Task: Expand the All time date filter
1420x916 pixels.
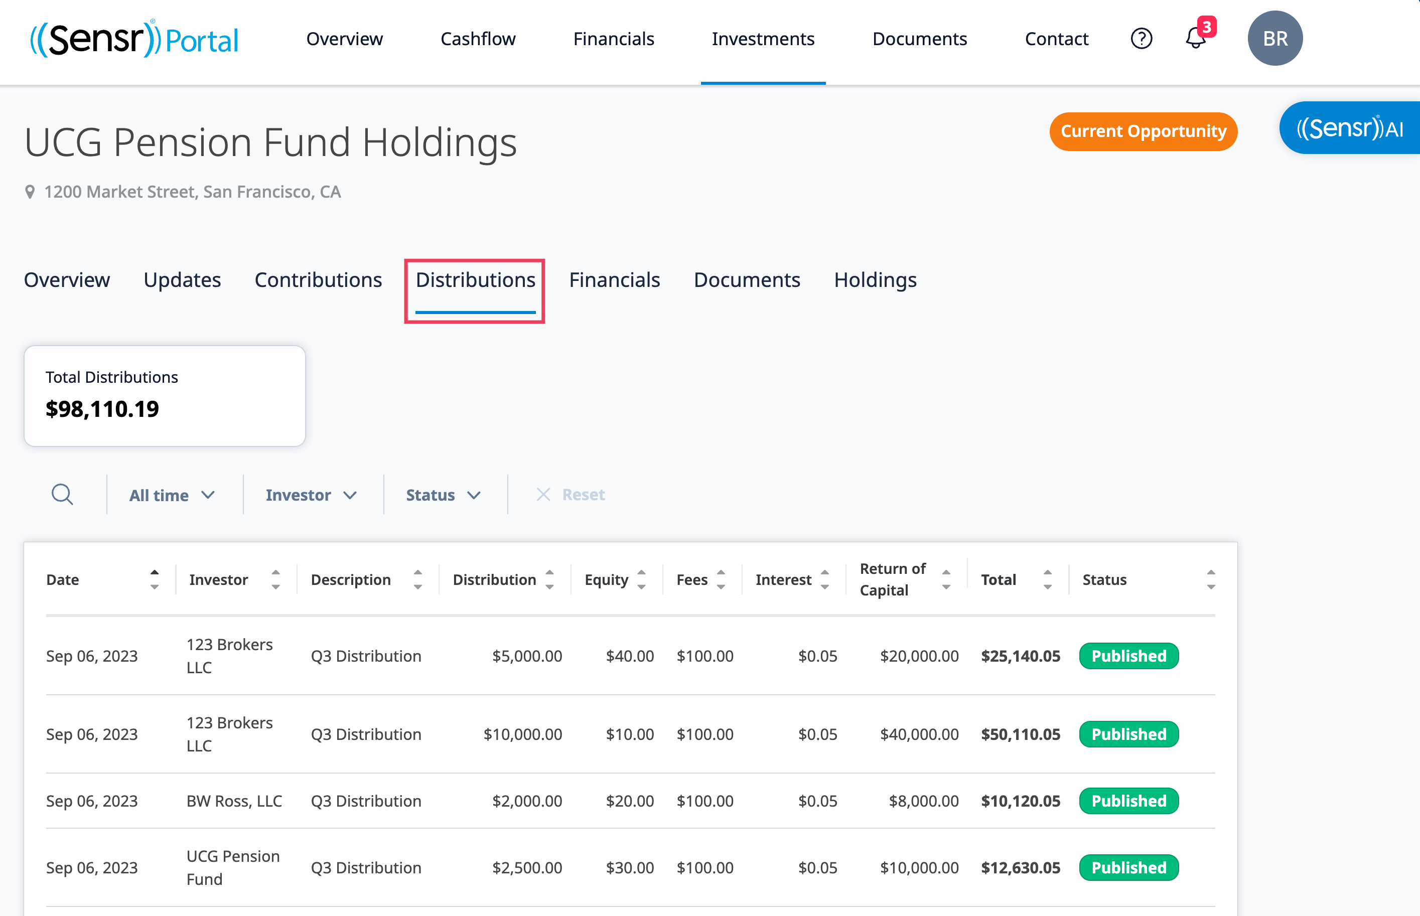Action: click(x=173, y=495)
